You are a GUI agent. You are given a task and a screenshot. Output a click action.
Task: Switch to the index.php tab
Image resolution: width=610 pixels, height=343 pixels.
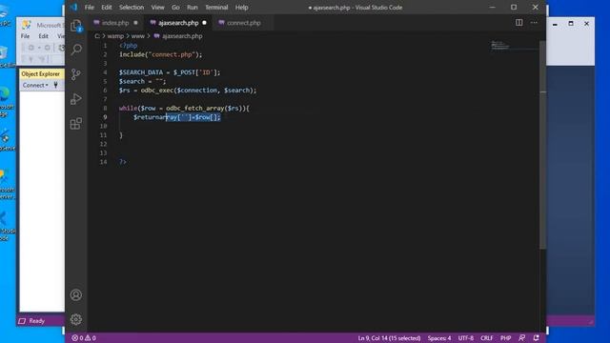[x=115, y=23]
